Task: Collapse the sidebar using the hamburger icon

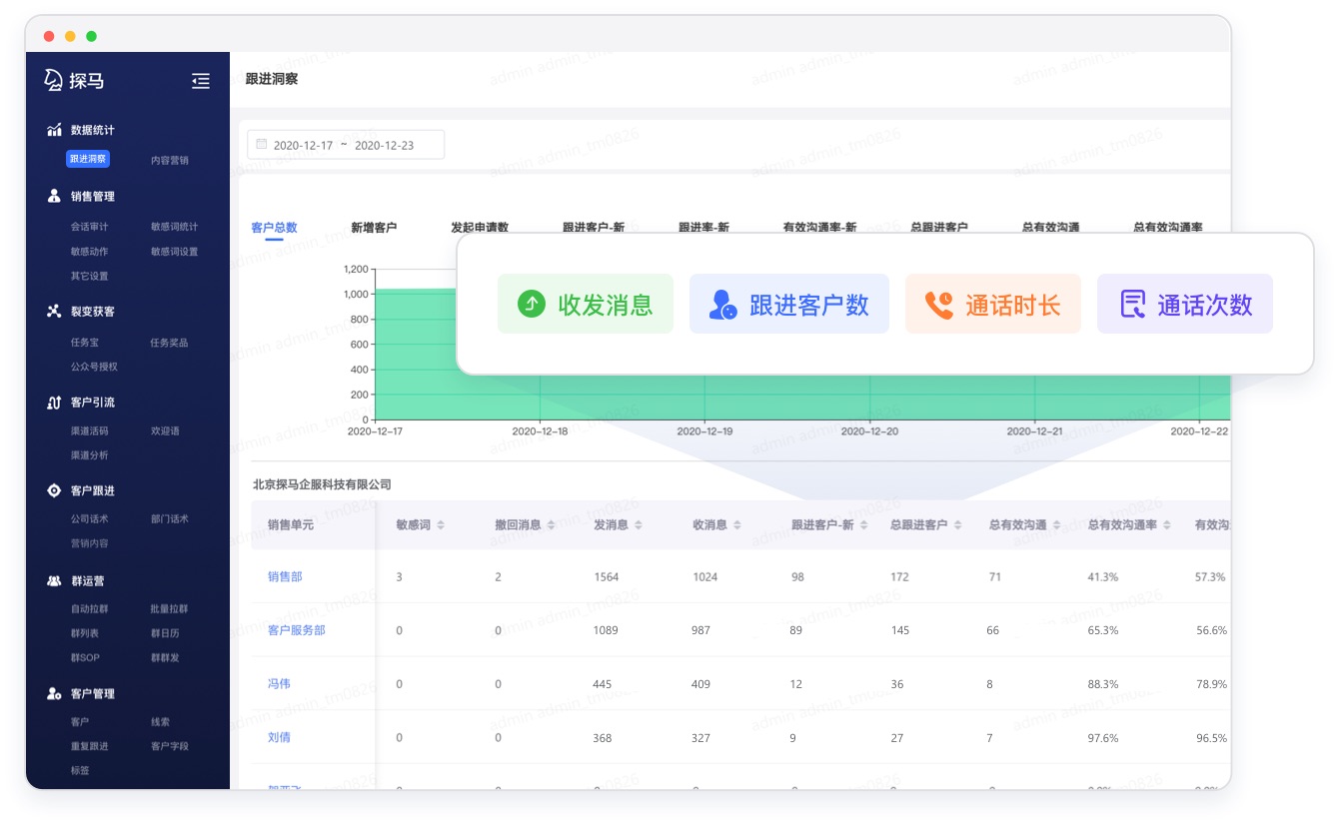Action: click(201, 82)
